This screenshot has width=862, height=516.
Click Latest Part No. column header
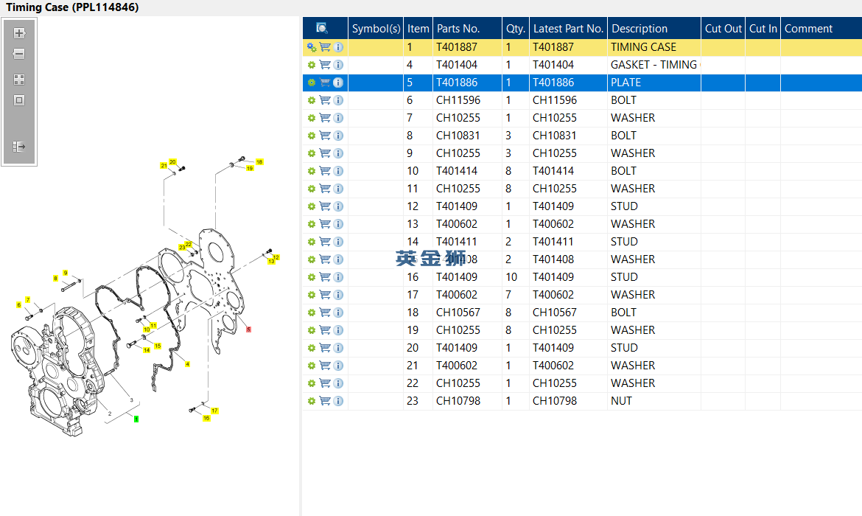569,29
